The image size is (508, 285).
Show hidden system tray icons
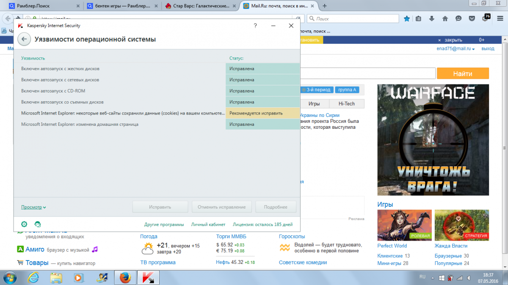click(x=432, y=277)
